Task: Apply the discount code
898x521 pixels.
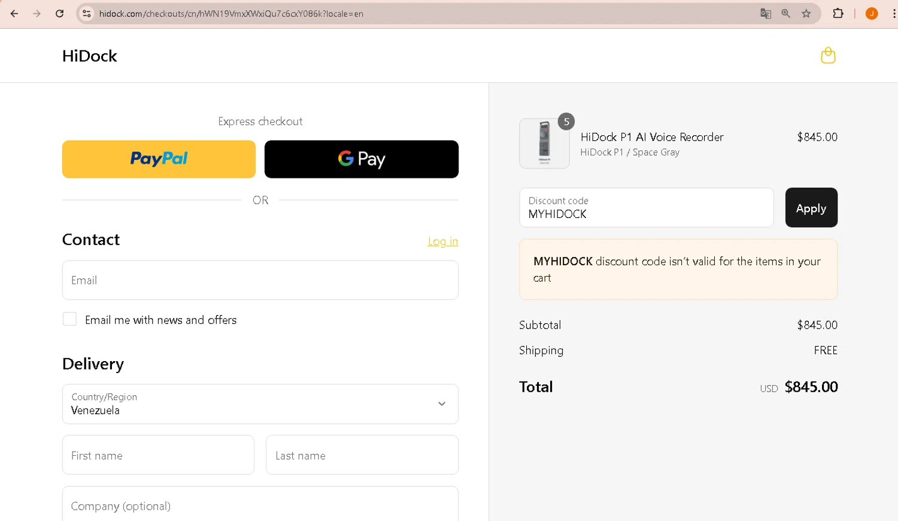Action: [811, 207]
